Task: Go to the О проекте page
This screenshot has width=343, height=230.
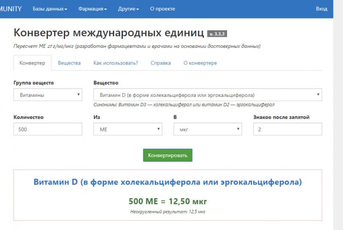Action: tap(162, 9)
